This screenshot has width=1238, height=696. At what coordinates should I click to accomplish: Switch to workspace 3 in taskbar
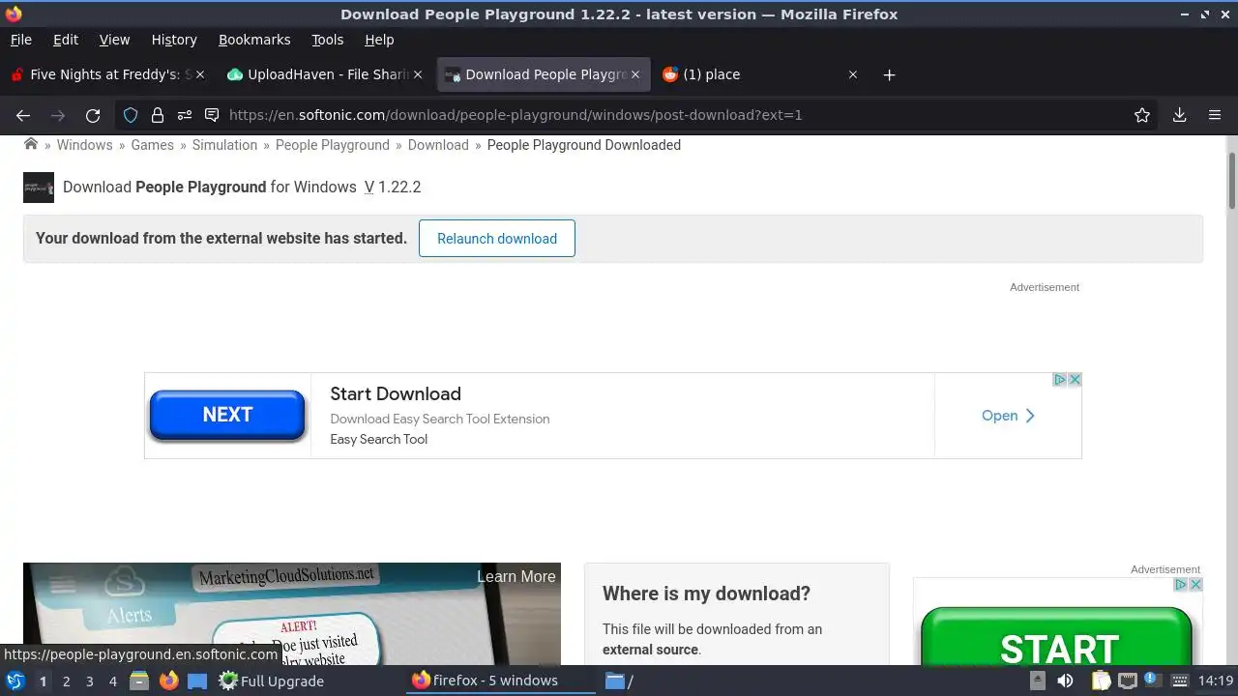tap(89, 681)
